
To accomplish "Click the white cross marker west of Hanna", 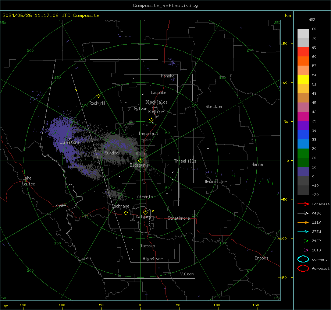I will point(208,148).
